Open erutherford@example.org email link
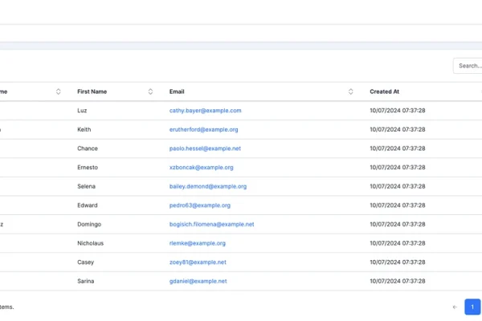Screen dimensions: 482x321 pyautogui.click(x=203, y=130)
